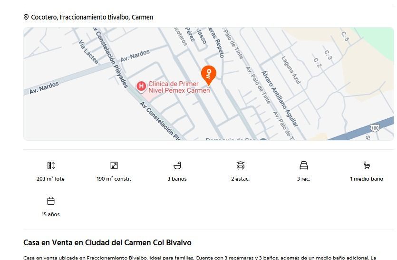The height and width of the screenshot is (260, 397).
Task: Click the bed icon for recámaras
Action: [x=303, y=165]
